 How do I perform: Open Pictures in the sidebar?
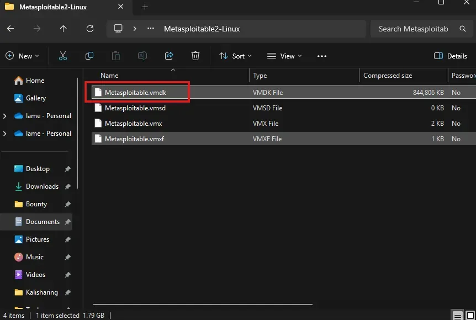(31, 239)
